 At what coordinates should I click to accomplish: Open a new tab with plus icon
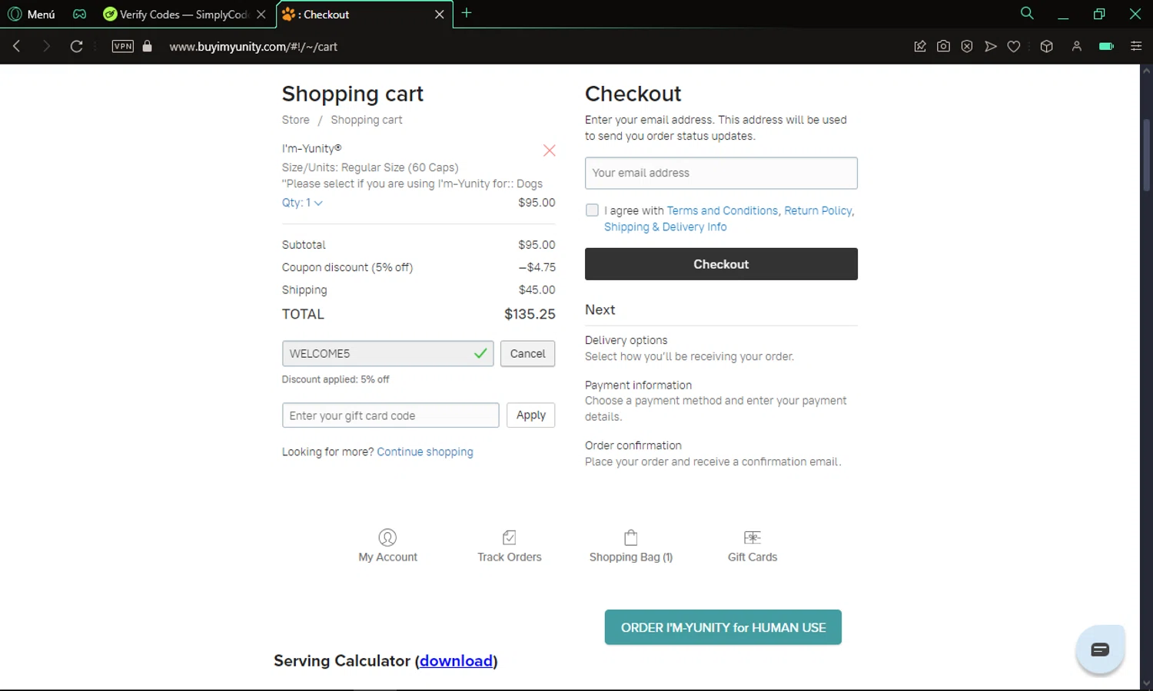467,13
